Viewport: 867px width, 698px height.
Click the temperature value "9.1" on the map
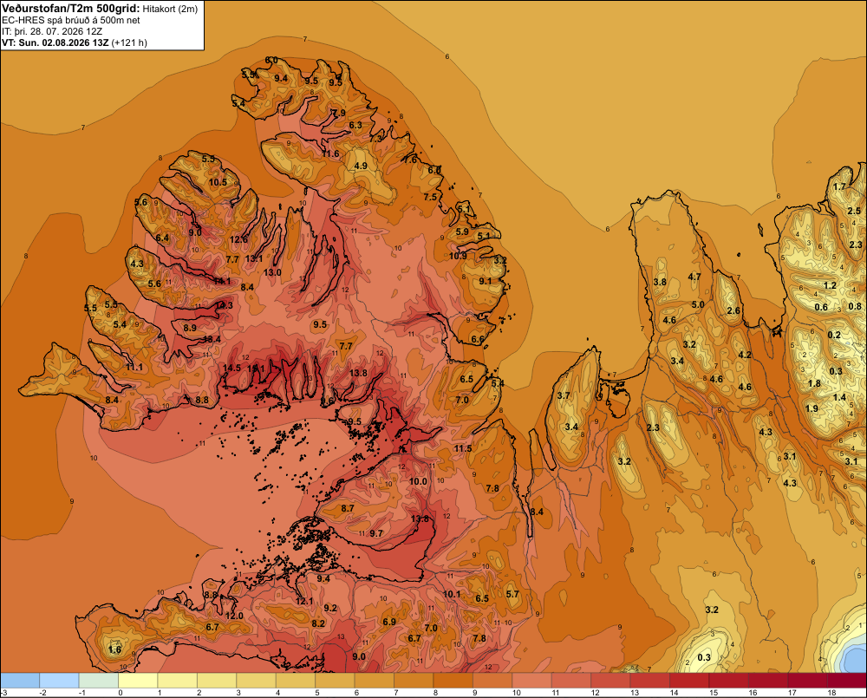tap(485, 281)
